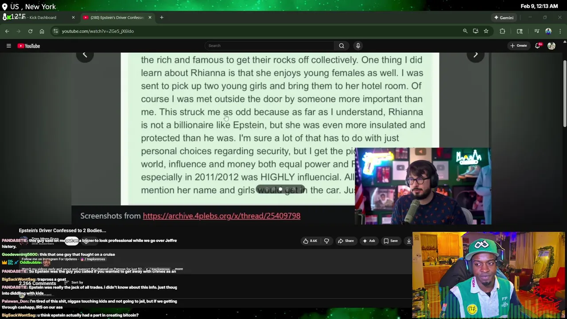Screen dimensions: 567x319
Task: Go to the YouTube home logo
Action: point(29,46)
